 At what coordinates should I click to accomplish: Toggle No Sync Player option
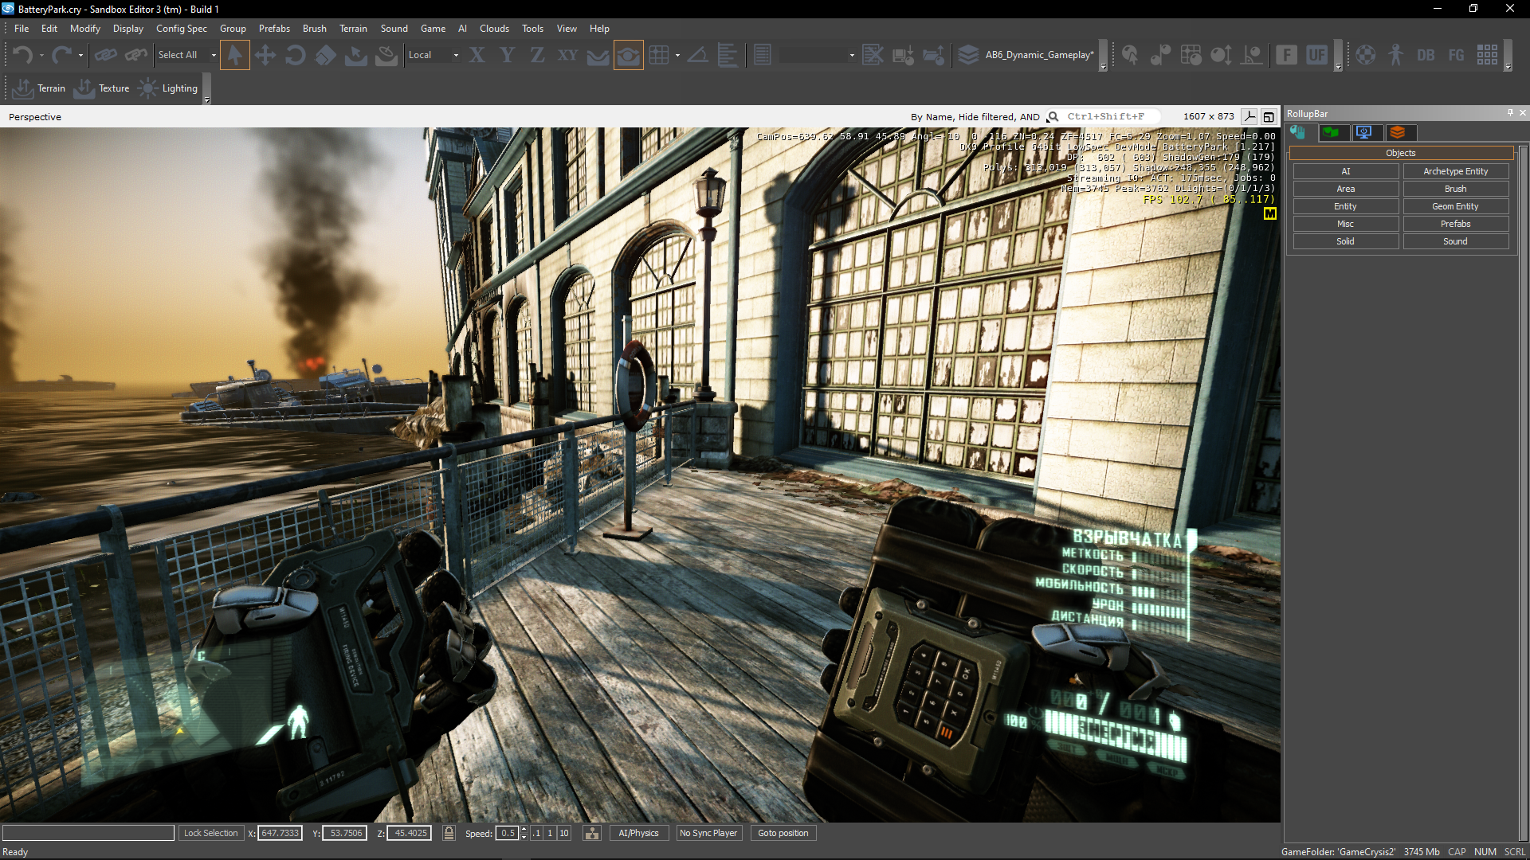(x=708, y=833)
